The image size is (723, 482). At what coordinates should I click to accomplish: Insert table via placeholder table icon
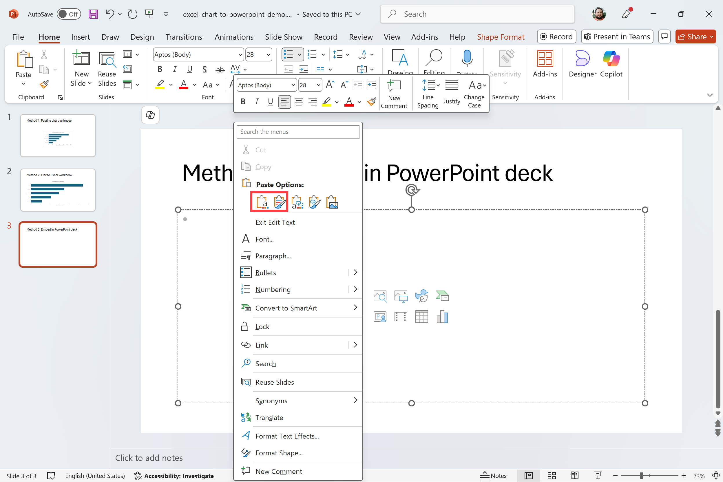(x=421, y=317)
